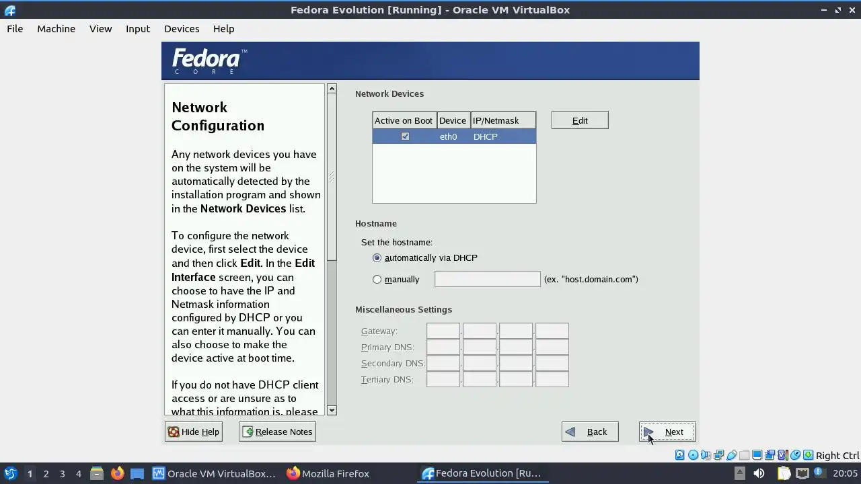The image size is (861, 484).
Task: Click the 20:05 panel clock
Action: click(x=845, y=473)
